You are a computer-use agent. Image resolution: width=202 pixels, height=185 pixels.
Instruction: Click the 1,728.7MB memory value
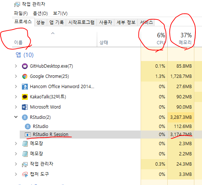coord(181,76)
